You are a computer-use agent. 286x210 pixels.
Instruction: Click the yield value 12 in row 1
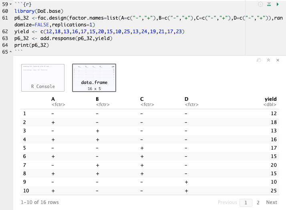pos(274,114)
